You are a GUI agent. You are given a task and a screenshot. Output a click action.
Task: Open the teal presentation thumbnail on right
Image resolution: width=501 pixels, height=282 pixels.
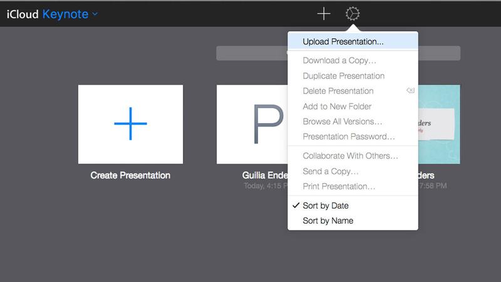(x=439, y=123)
